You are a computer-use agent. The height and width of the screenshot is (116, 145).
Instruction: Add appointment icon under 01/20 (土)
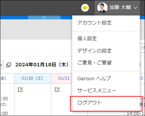pyautogui.click(x=20, y=90)
